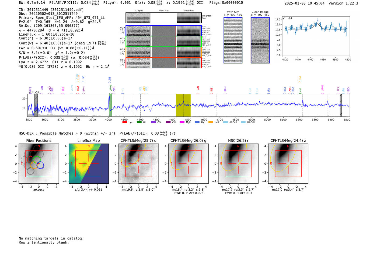
Task: Click the green OII legend swatch
Action: tap(139, 122)
